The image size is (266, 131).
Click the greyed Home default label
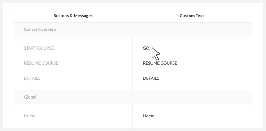[30, 116]
